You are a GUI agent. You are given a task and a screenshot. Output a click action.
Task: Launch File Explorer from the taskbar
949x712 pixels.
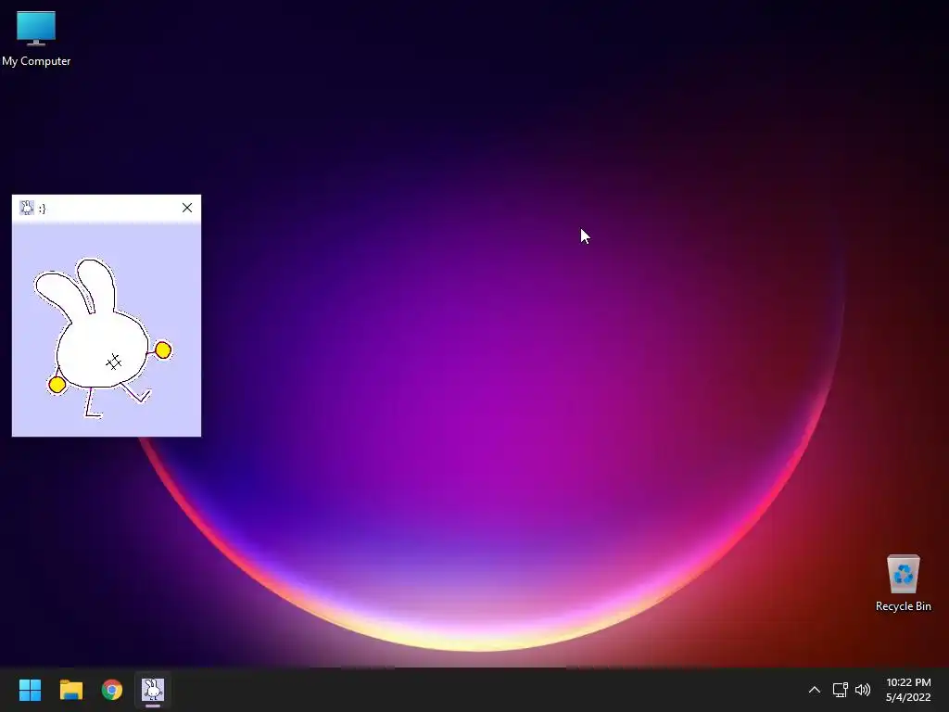(70, 690)
